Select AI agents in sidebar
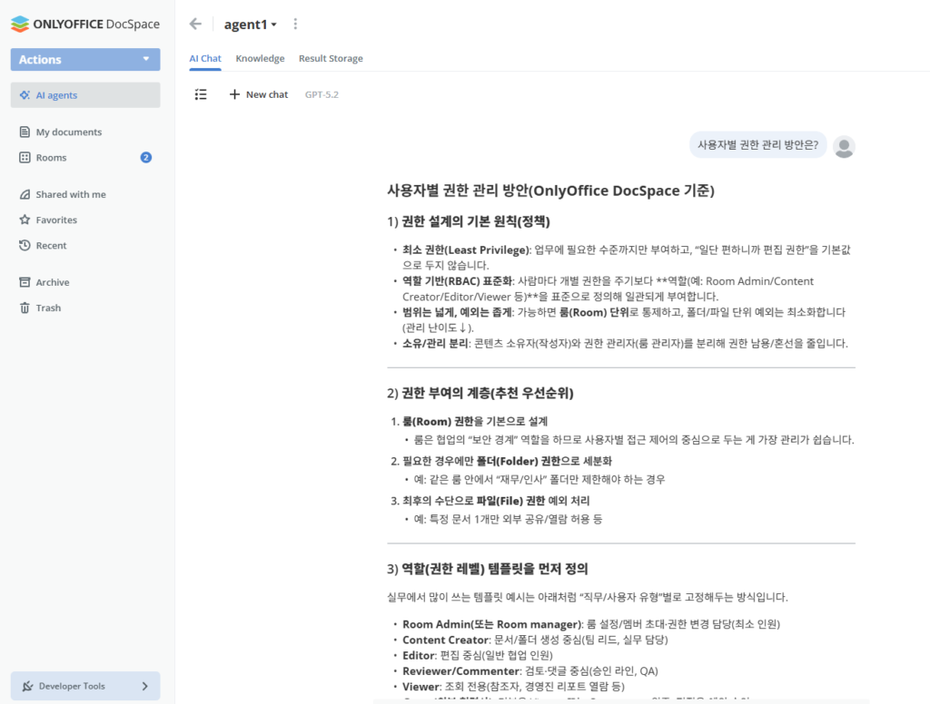This screenshot has width=930, height=704. [85, 95]
